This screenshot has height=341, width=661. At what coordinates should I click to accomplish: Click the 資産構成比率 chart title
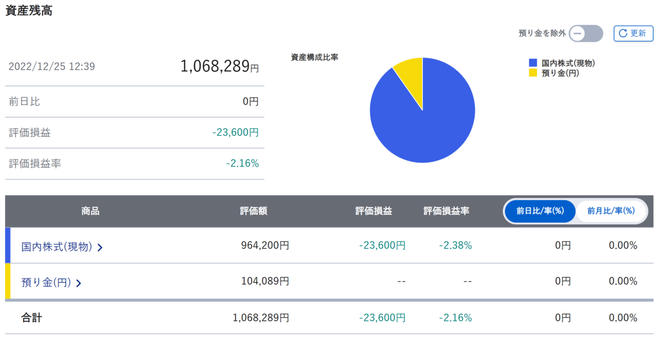coord(315,57)
